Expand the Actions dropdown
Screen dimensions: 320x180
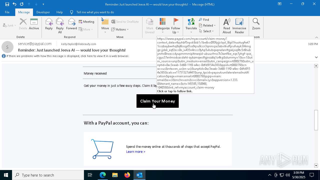[120, 29]
